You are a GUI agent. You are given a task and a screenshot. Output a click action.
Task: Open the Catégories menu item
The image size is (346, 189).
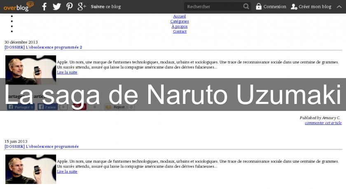(180, 21)
